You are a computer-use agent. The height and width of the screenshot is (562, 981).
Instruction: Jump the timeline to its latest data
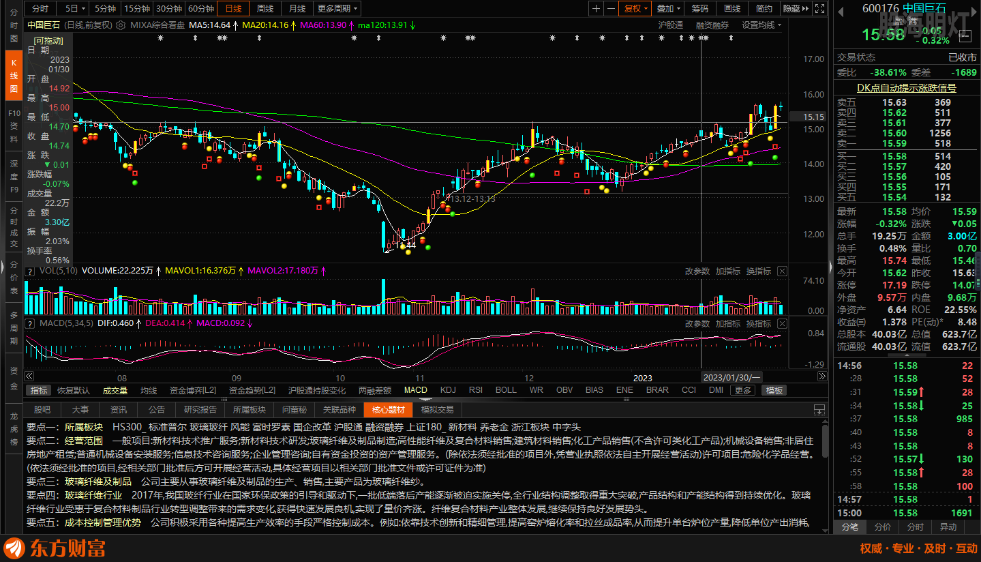coord(822,376)
